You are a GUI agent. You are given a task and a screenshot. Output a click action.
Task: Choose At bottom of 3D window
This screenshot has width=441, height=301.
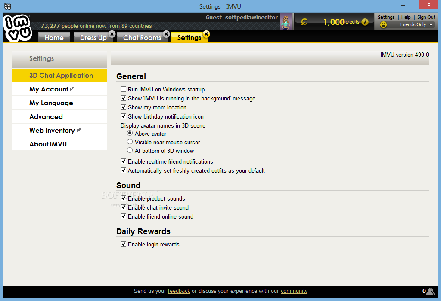130,150
